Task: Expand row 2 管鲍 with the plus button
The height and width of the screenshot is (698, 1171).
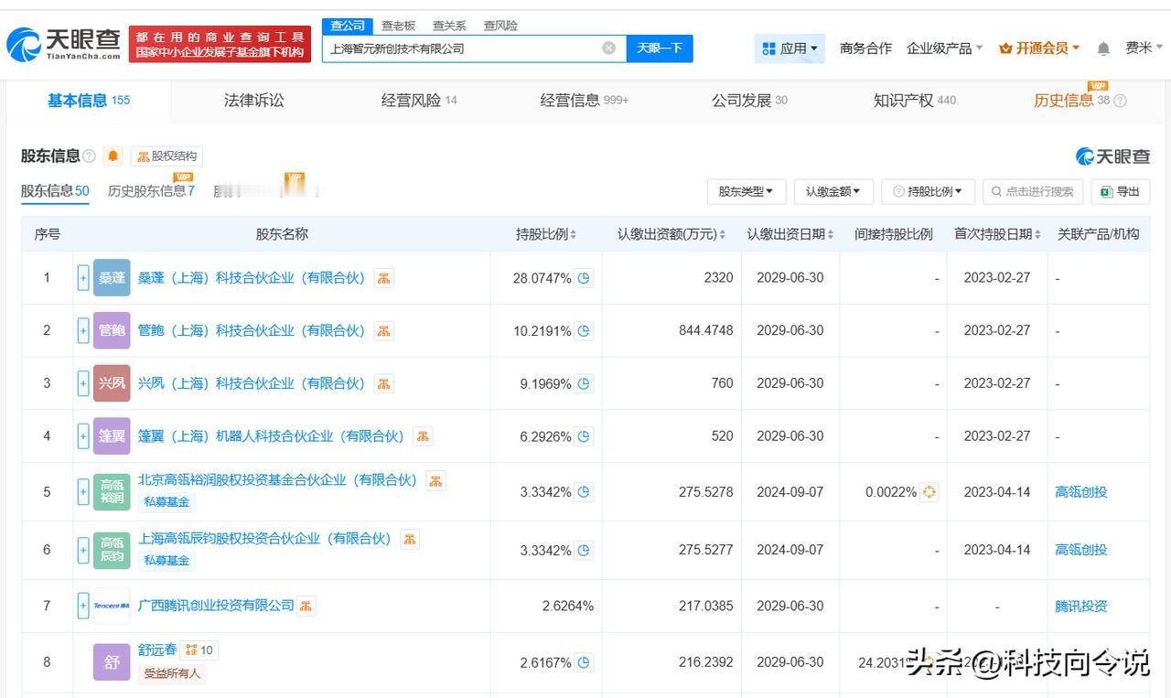Action: tap(83, 331)
